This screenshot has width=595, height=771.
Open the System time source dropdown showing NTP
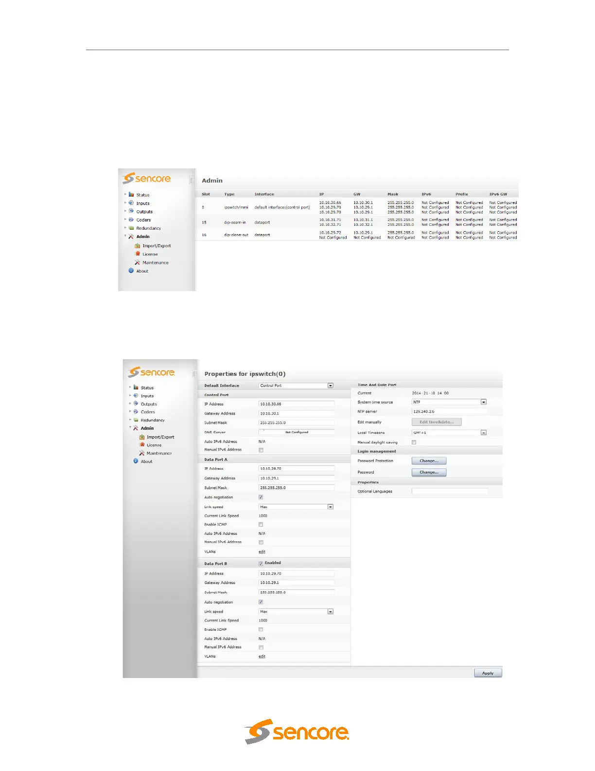(449, 402)
